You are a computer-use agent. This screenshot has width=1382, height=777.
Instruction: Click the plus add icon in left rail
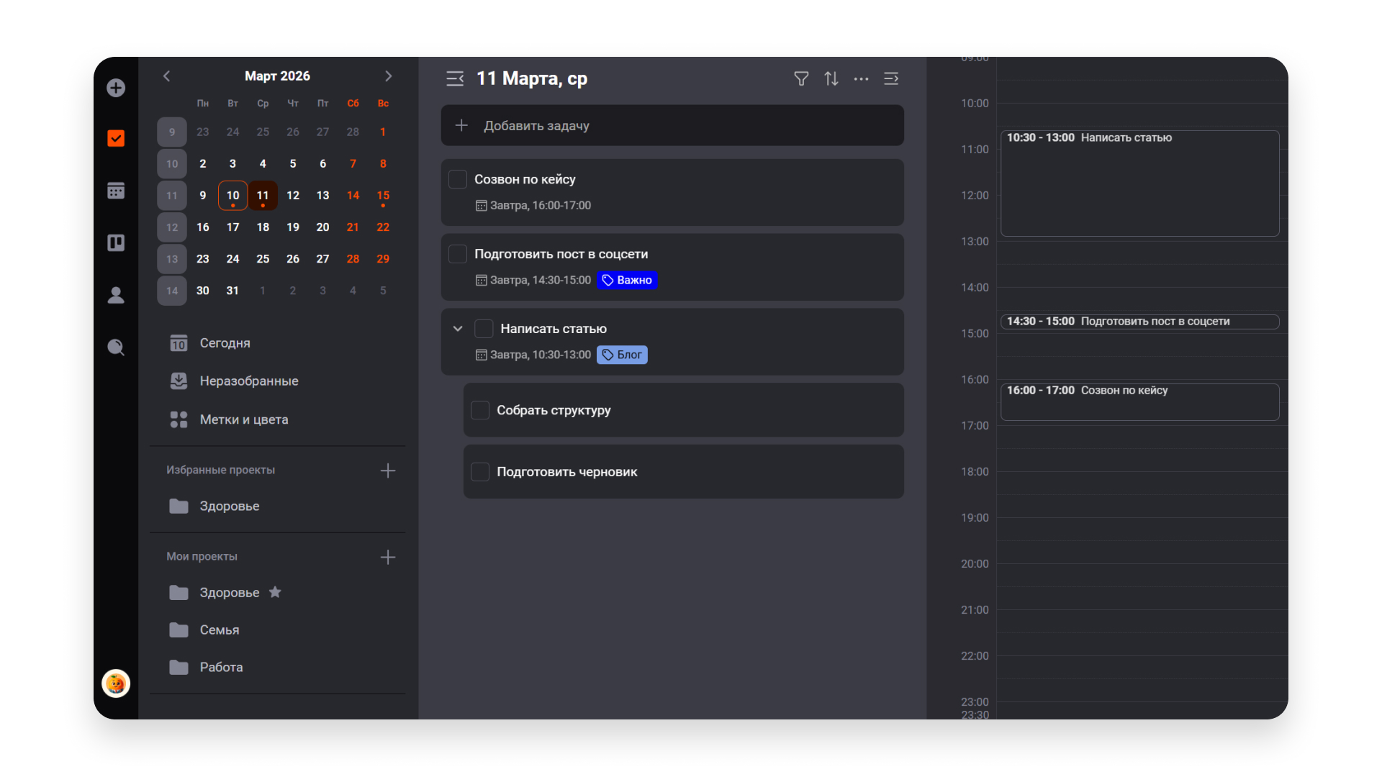(116, 88)
